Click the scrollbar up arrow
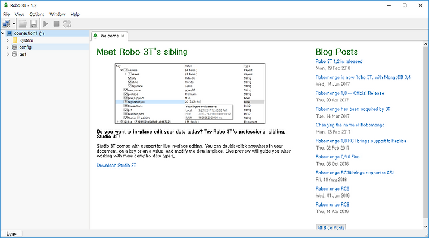The height and width of the screenshot is (238, 429). coord(425,44)
